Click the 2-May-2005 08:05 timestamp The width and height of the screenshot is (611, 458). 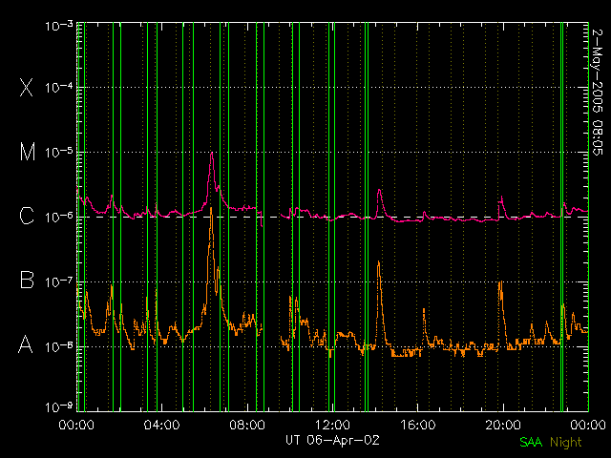[x=598, y=93]
